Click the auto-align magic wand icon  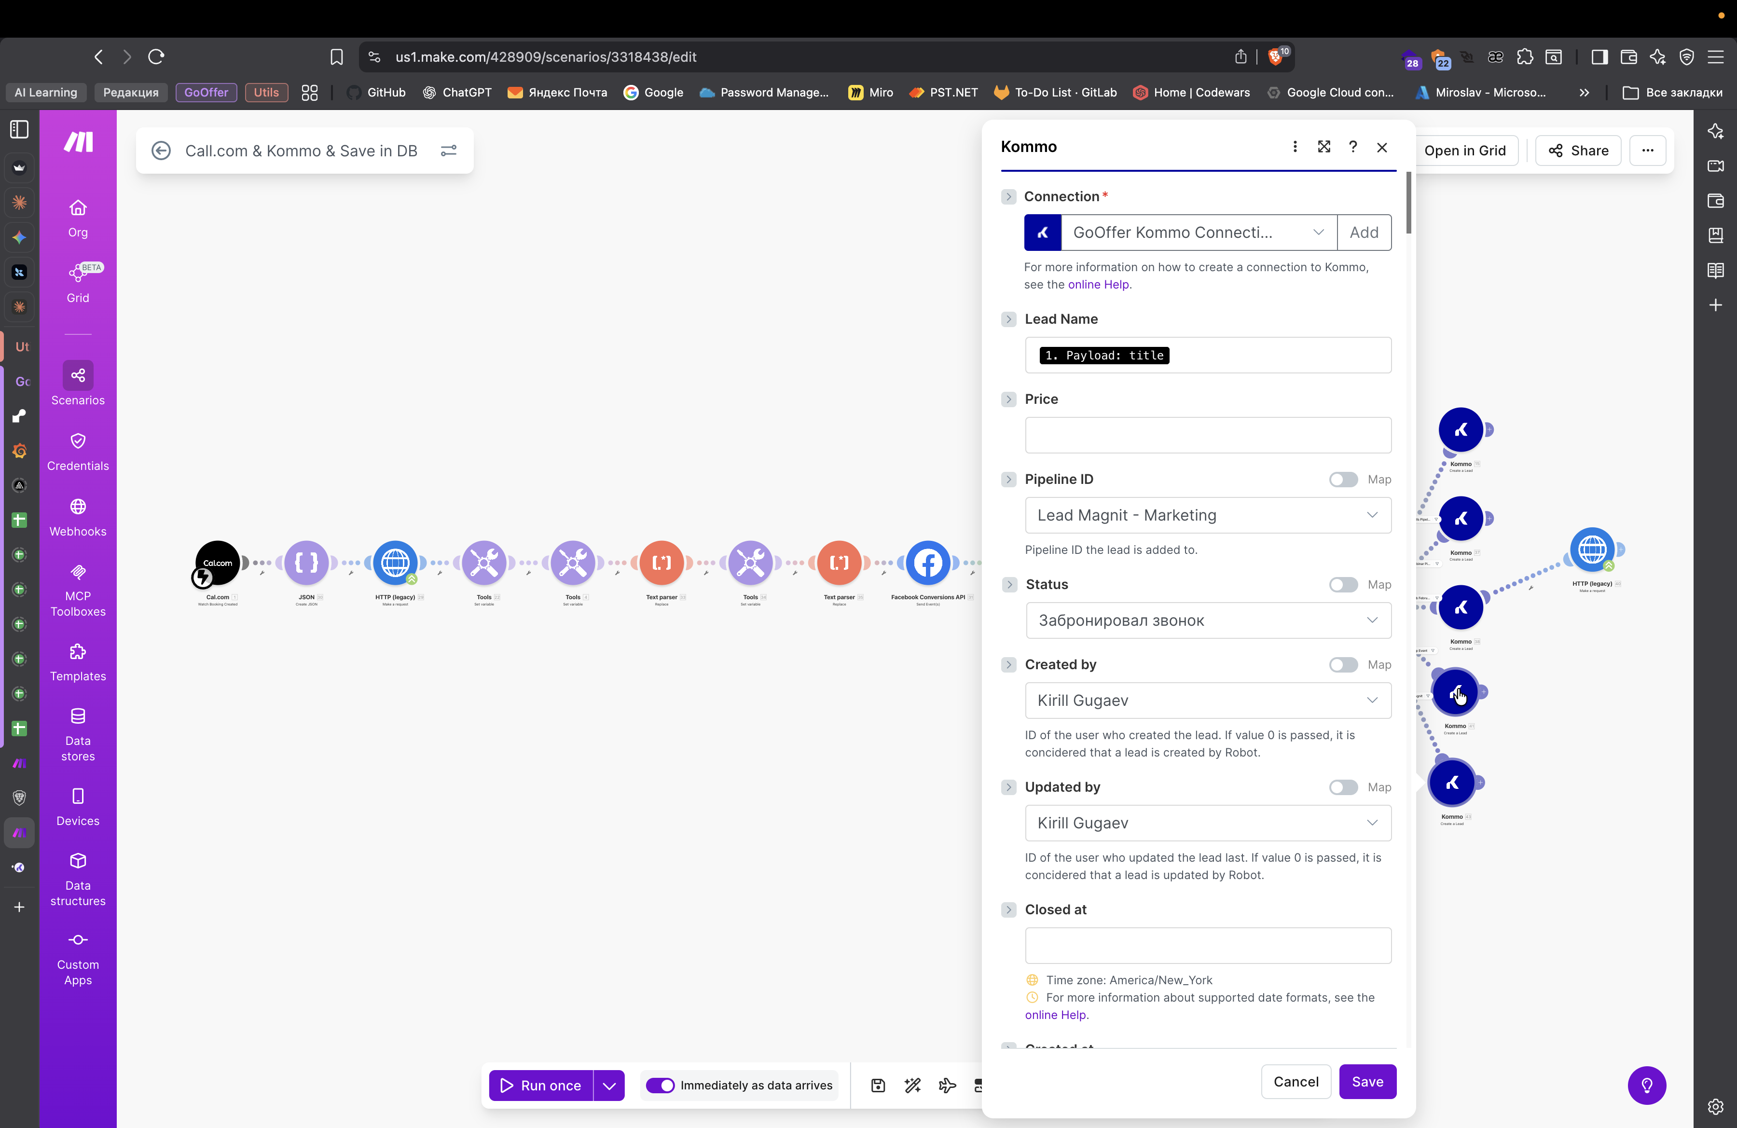(912, 1085)
